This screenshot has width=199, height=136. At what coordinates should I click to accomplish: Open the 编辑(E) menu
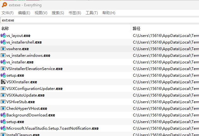coord(24,13)
